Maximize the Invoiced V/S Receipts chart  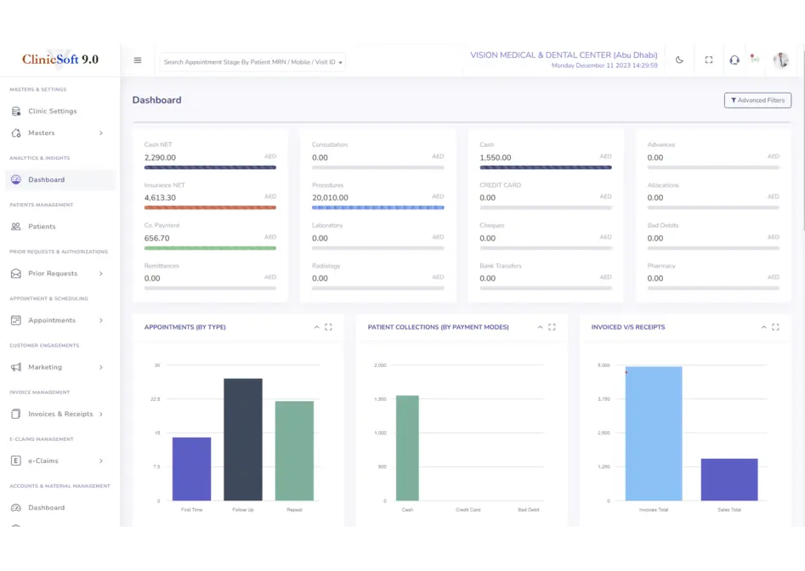click(775, 327)
